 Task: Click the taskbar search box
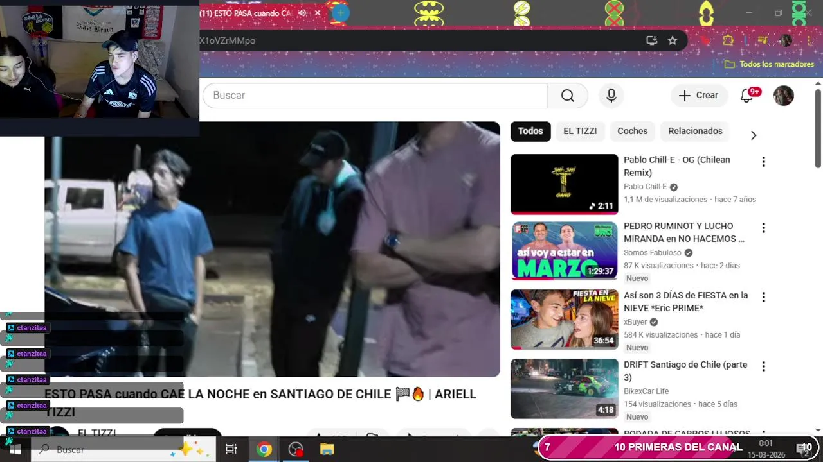click(x=123, y=449)
